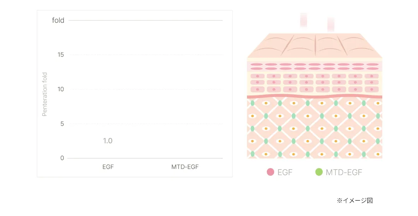Screen dimensions: 418x216
Task: Select the EGF axis label on chart
Action: (108, 167)
